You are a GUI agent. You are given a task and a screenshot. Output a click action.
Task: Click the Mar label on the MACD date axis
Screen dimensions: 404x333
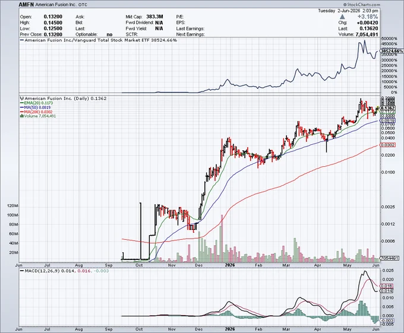tap(286, 329)
